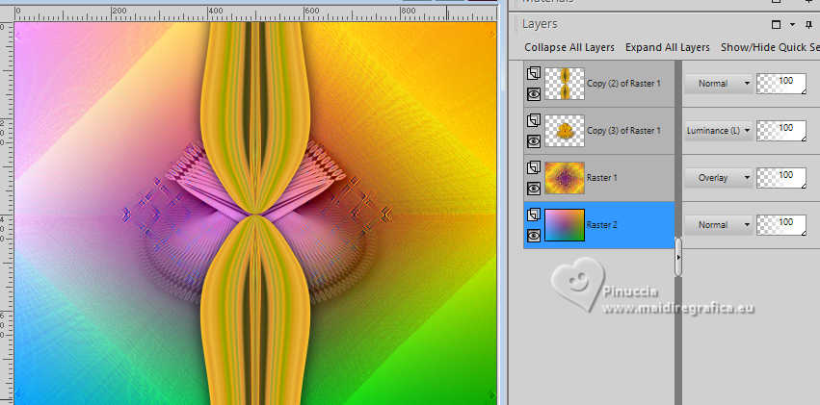
Task: Click layer link icon on Copy (3) of Raster 1
Action: [x=534, y=120]
